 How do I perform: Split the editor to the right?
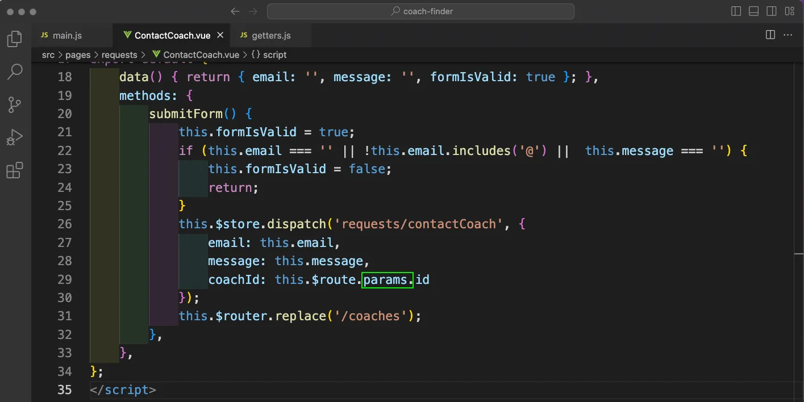[x=770, y=35]
